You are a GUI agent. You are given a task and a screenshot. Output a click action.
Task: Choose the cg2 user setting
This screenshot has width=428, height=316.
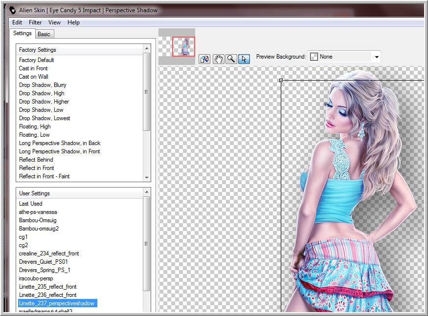(23, 245)
